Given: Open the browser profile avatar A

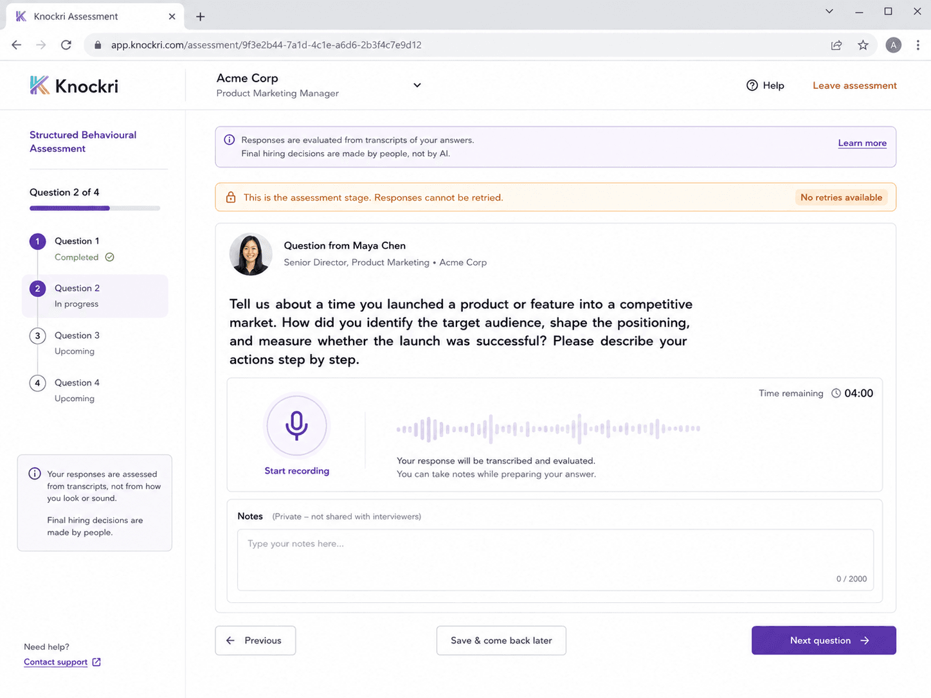Looking at the screenshot, I should (x=893, y=45).
